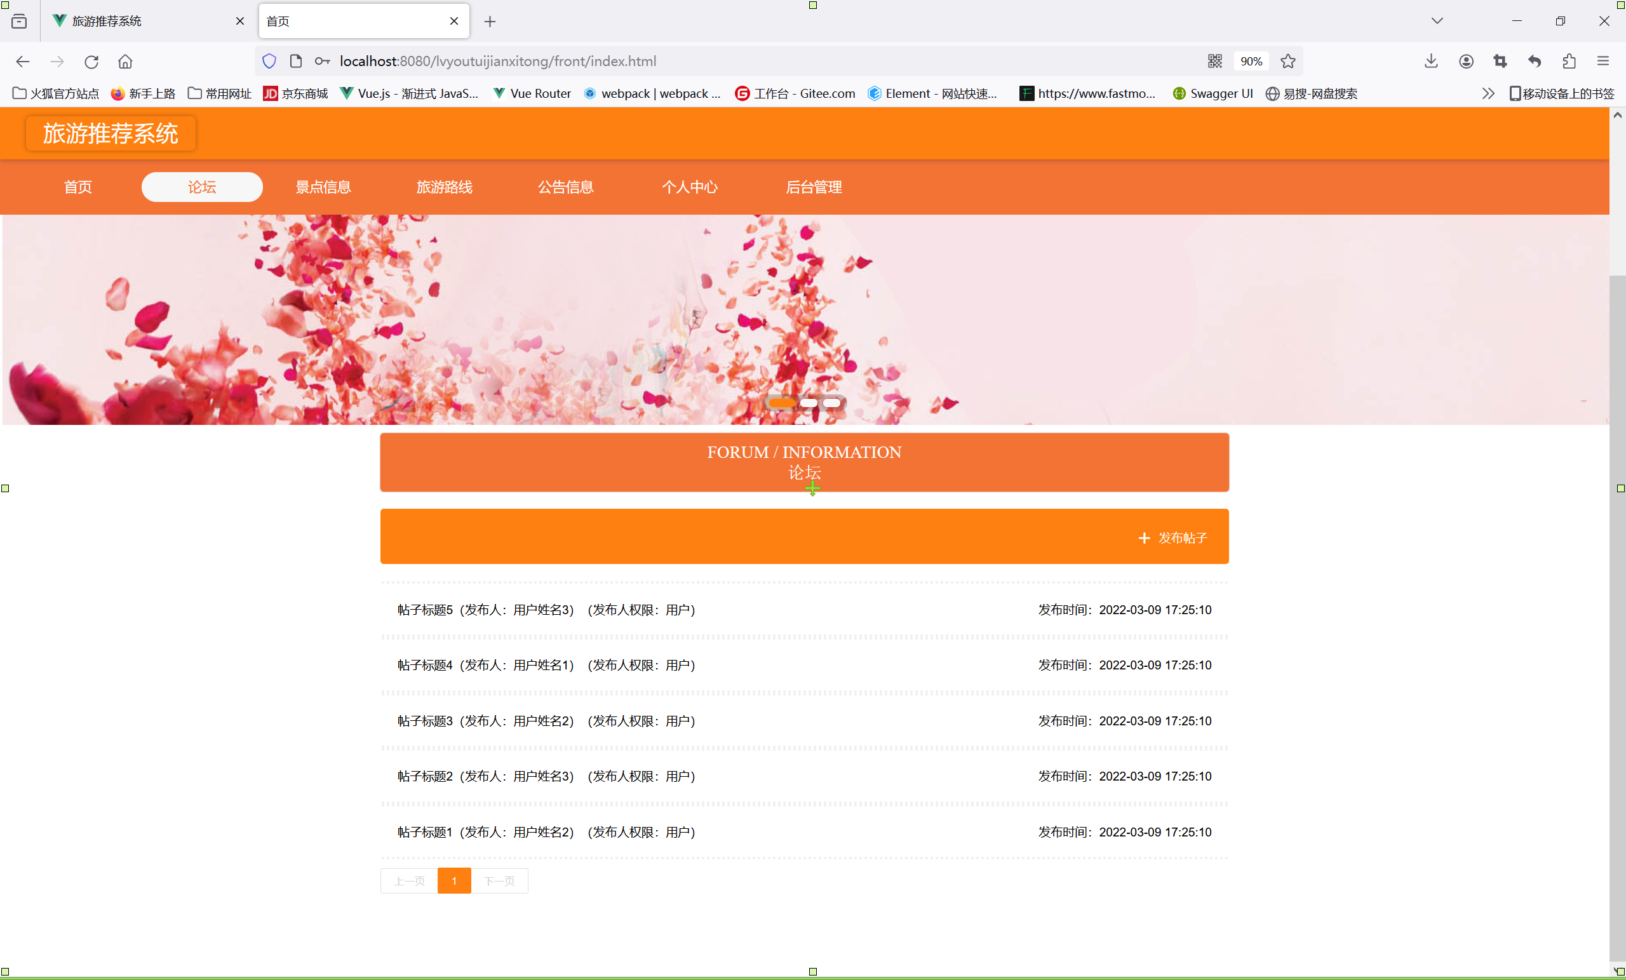Click the browser reload icon

pyautogui.click(x=91, y=62)
